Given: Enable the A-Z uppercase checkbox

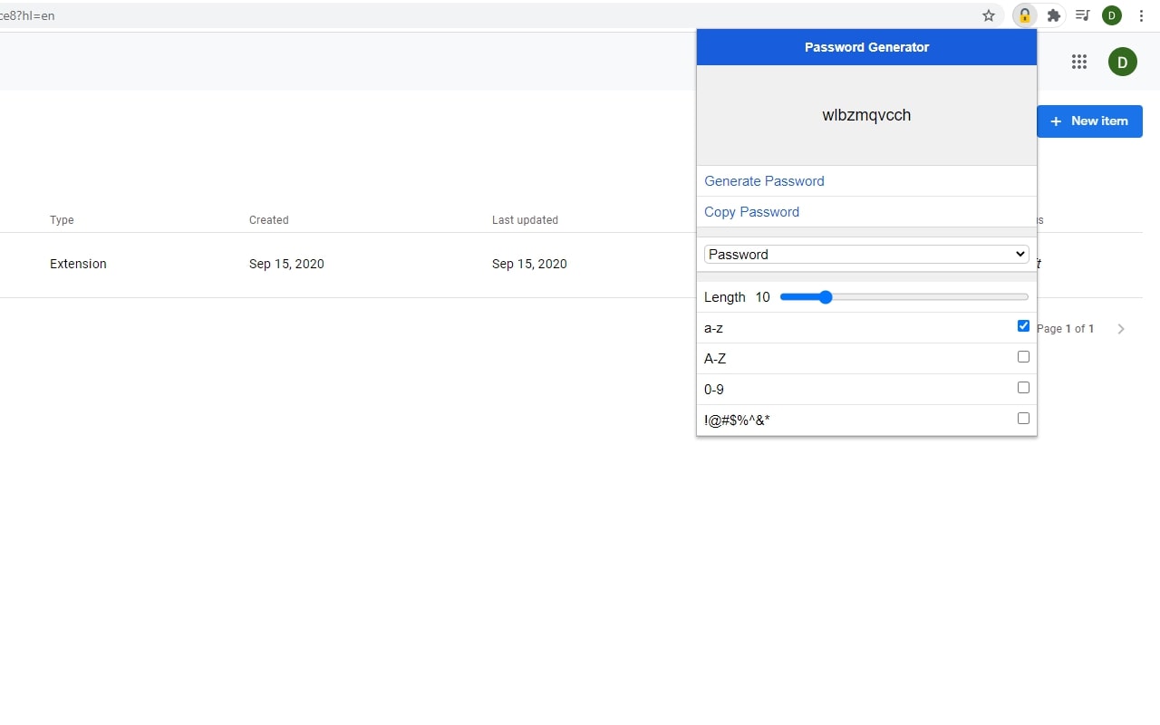Looking at the screenshot, I should pyautogui.click(x=1023, y=357).
